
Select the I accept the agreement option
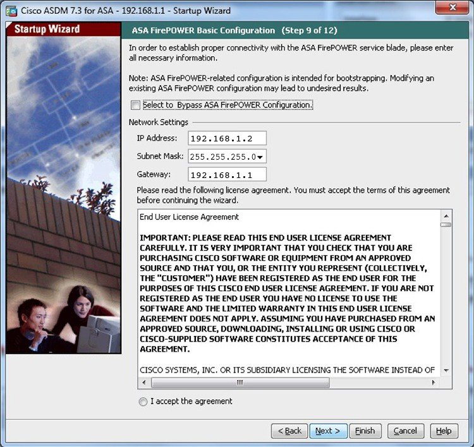point(143,402)
